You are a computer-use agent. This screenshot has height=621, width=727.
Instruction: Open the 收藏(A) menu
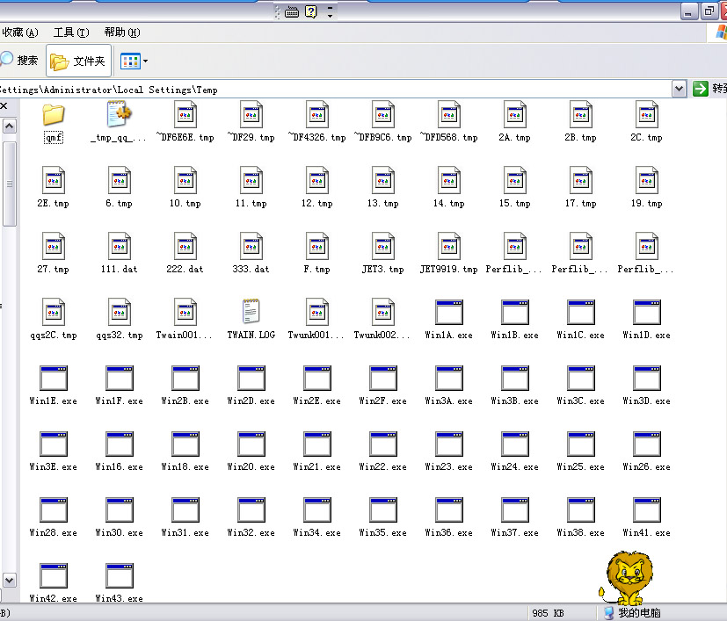(20, 32)
